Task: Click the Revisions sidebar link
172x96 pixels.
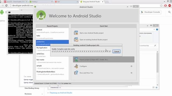Action: click(28, 94)
